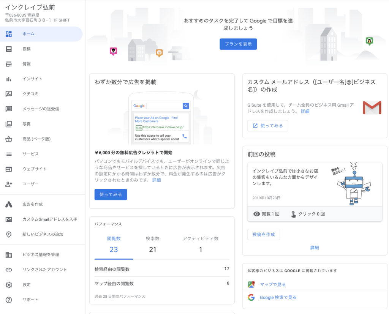Click the 情報 storefront icon
The height and width of the screenshot is (314, 389).
pos(9,64)
